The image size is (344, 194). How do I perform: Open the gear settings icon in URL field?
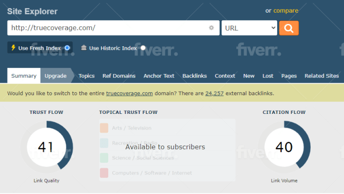pos(211,28)
